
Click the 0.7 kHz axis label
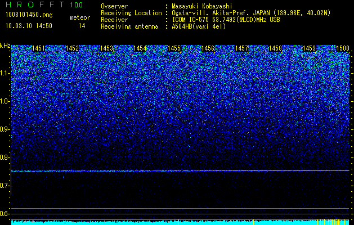click(x=5, y=186)
